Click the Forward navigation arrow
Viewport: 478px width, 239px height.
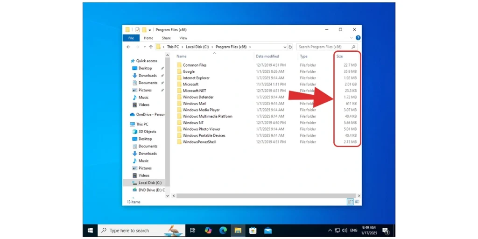[137, 47]
